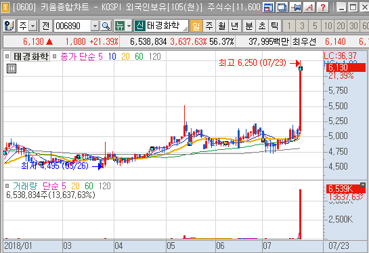This screenshot has height=253, width=369.
Task: Open the grid data table icon on chart
Action: coord(12,69)
